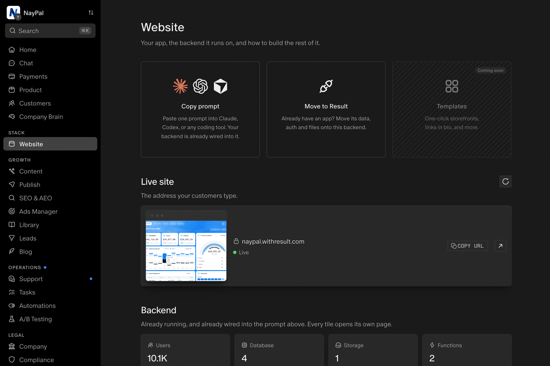
Task: Open the Chat bubble icon
Action: (x=12, y=63)
